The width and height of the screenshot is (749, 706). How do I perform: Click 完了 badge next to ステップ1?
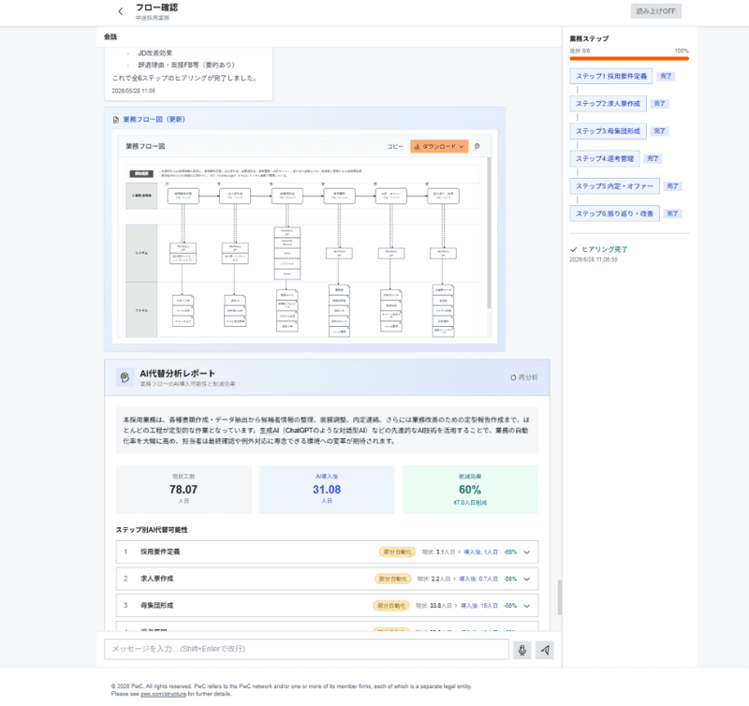(x=666, y=77)
